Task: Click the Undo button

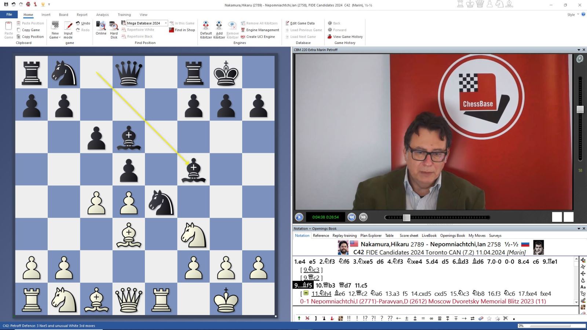Action: (83, 23)
